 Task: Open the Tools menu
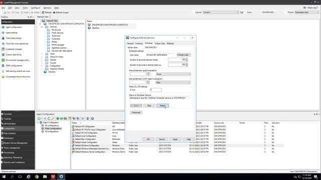[25, 8]
